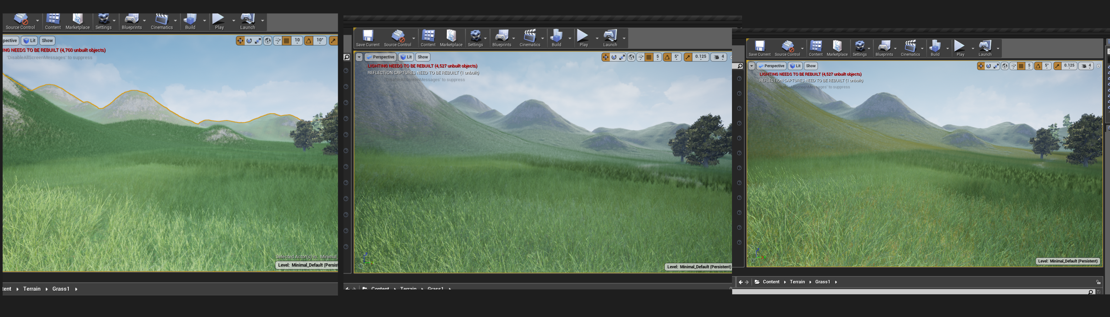Toggle rotation snapping in left viewport

[309, 41]
